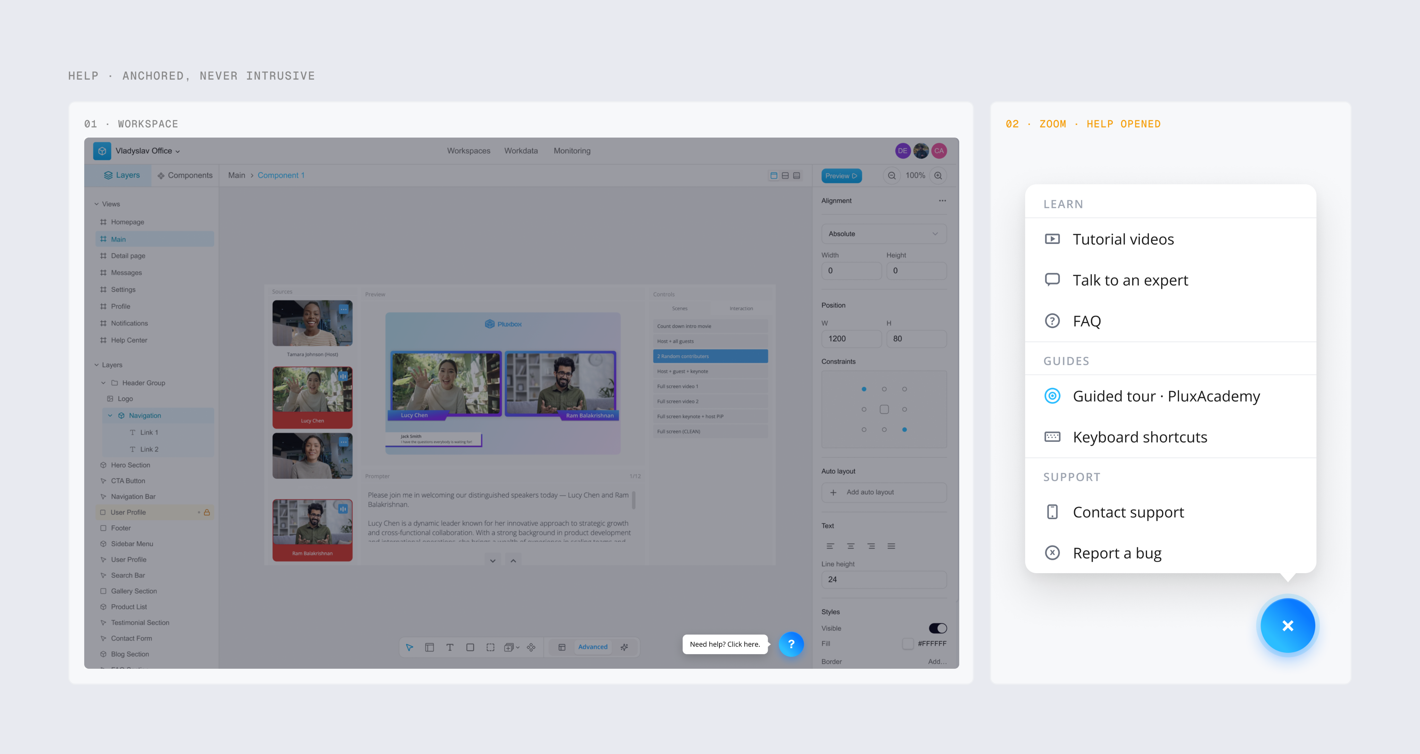Select the dashed selection box tool
The image size is (1420, 754).
[491, 647]
